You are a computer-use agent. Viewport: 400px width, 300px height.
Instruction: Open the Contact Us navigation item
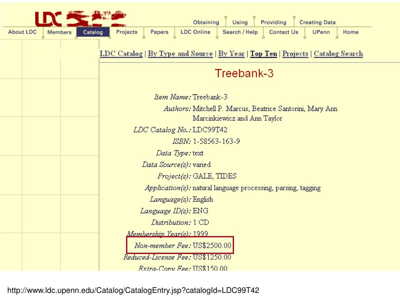pos(284,32)
